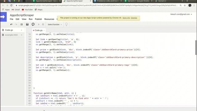Redo the last edit in the toolbar

16,24
